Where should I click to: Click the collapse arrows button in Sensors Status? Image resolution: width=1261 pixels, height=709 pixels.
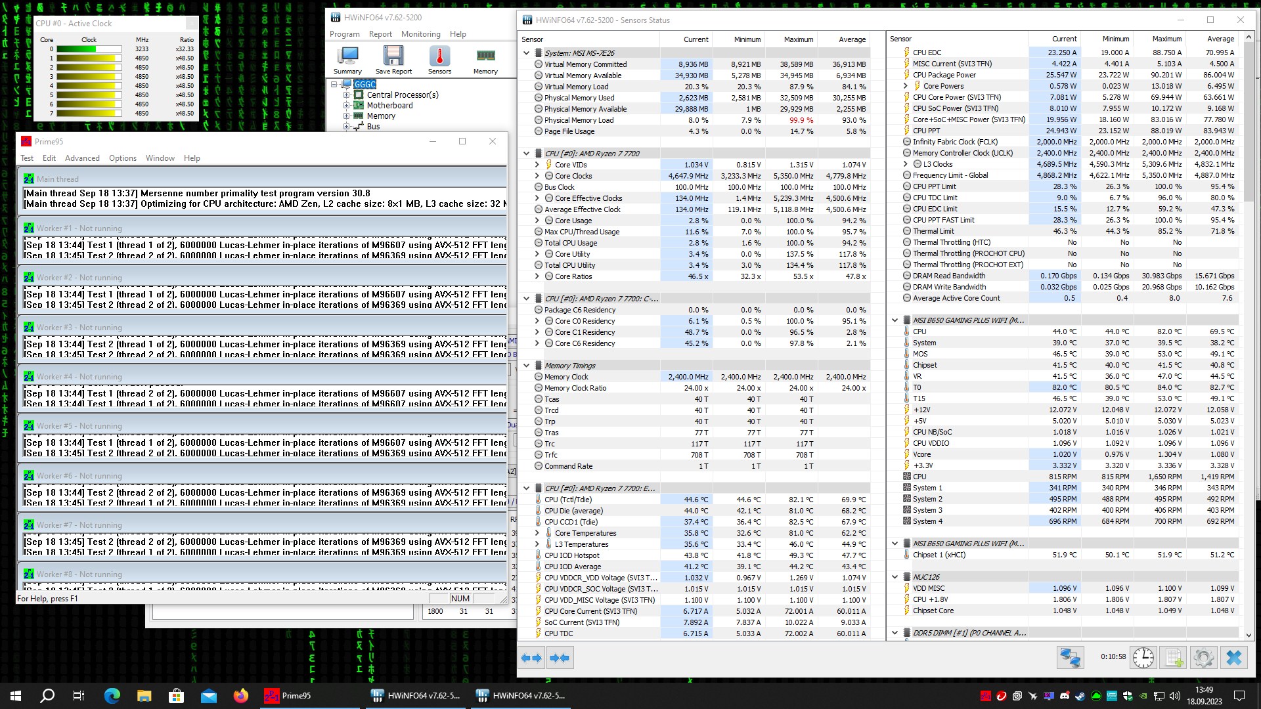click(560, 658)
